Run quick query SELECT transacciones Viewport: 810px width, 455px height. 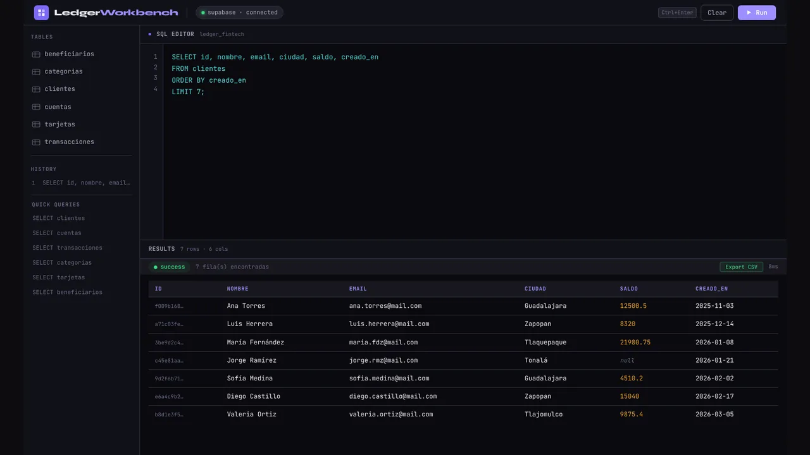click(67, 248)
